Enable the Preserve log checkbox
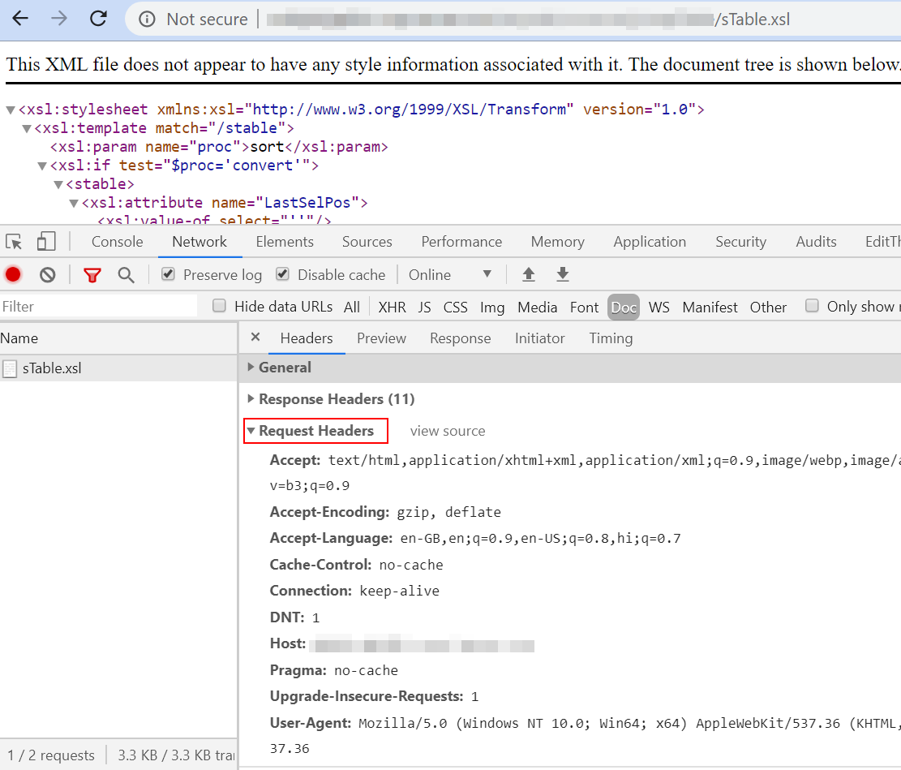The image size is (901, 770). click(x=167, y=273)
